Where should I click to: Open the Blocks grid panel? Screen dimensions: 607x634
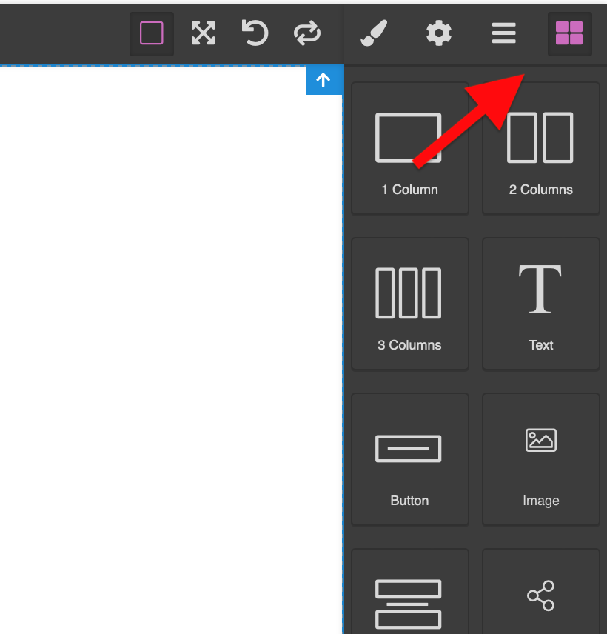[569, 33]
